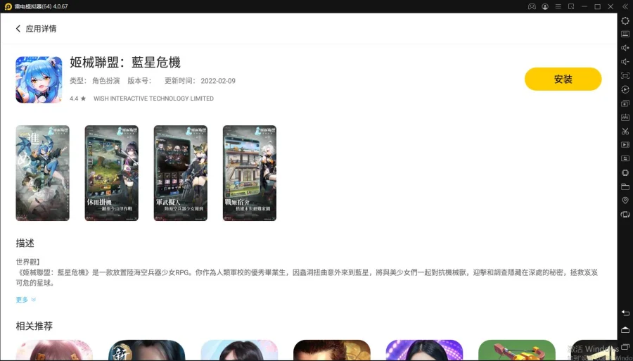Take a screenshot with the scissors icon
The width and height of the screenshot is (633, 361).
(625, 131)
